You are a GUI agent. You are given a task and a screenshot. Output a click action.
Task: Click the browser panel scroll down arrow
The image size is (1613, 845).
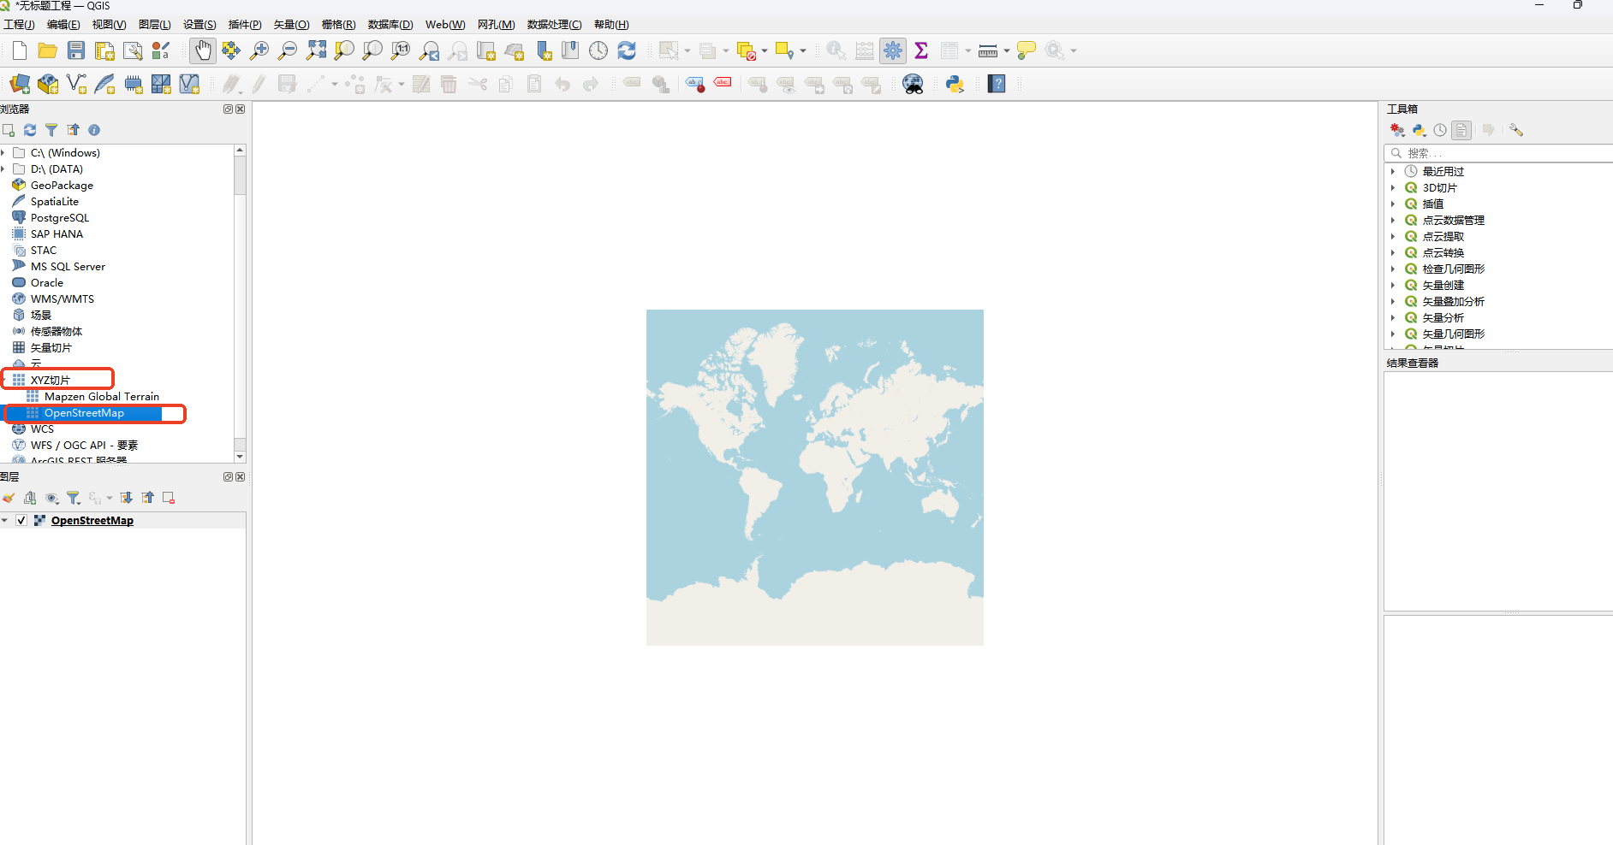click(x=240, y=457)
